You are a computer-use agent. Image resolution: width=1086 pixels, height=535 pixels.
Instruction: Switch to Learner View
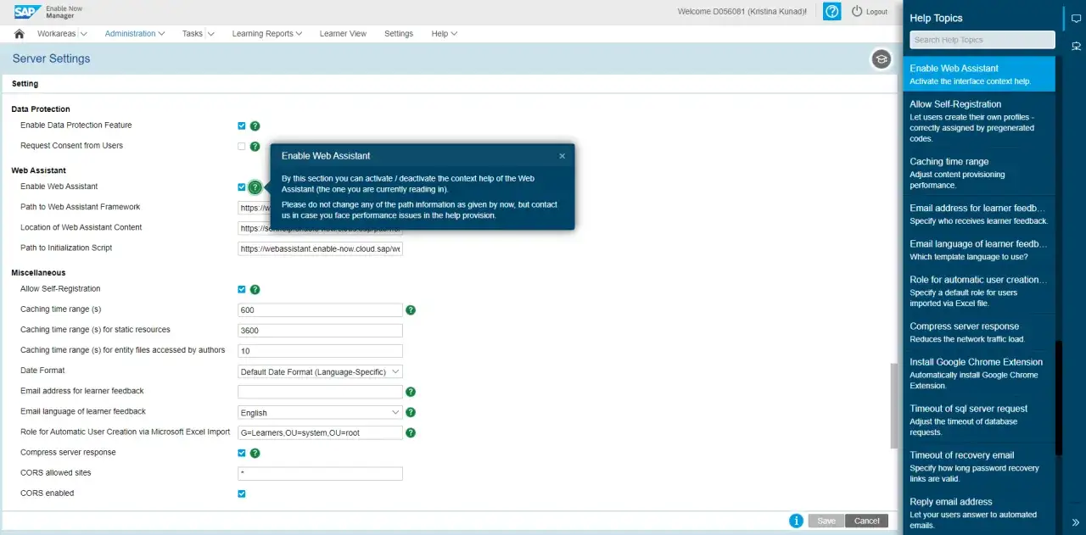point(343,34)
